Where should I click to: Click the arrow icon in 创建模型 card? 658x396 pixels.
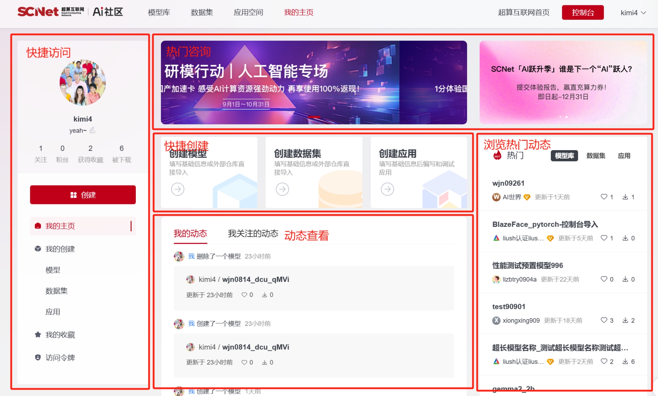(178, 189)
